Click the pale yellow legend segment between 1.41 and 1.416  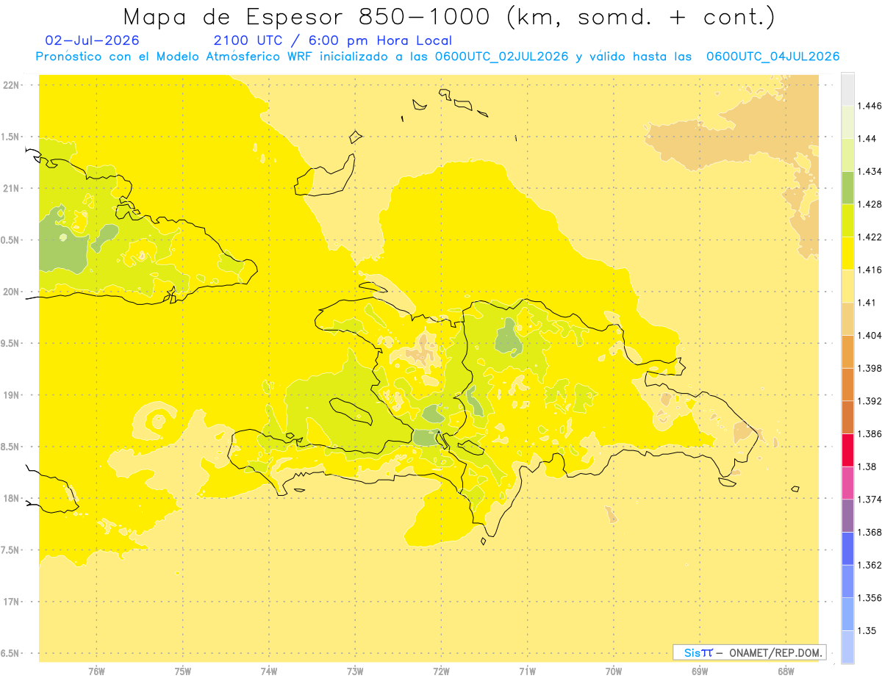pyautogui.click(x=847, y=287)
